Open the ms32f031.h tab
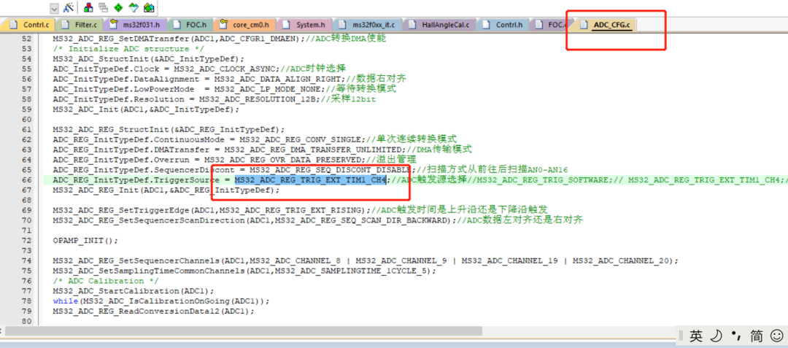 (x=135, y=24)
